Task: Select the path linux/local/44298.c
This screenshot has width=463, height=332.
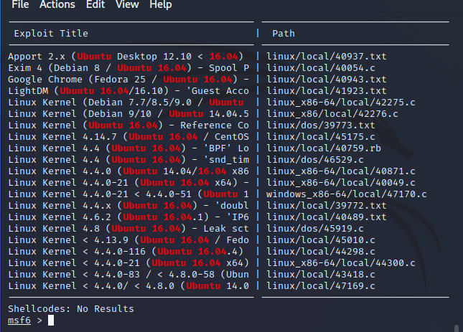Action: (x=321, y=252)
